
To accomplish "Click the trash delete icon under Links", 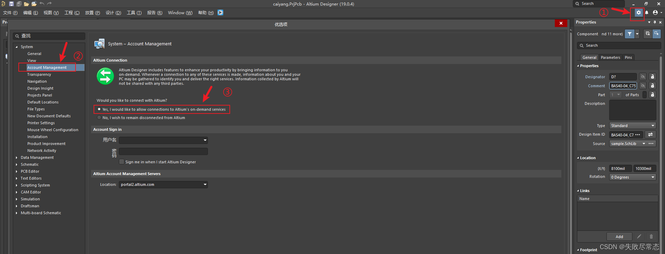I will (651, 236).
